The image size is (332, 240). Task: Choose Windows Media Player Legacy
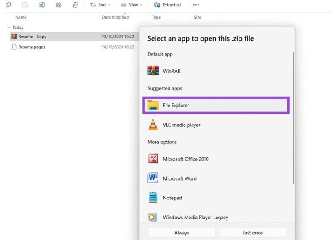tap(216, 217)
